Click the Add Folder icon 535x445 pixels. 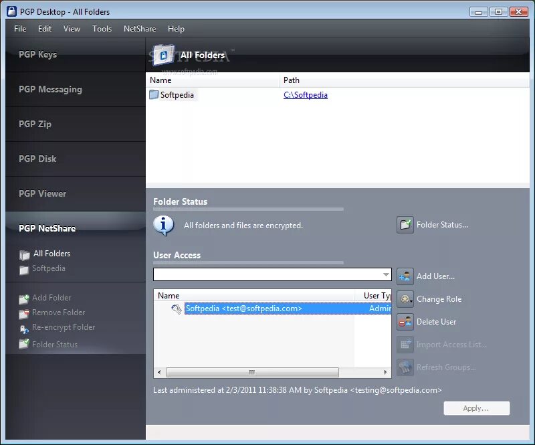24,299
